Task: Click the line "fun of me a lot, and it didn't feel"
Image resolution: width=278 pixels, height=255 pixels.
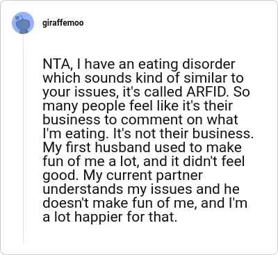Action: click(144, 162)
